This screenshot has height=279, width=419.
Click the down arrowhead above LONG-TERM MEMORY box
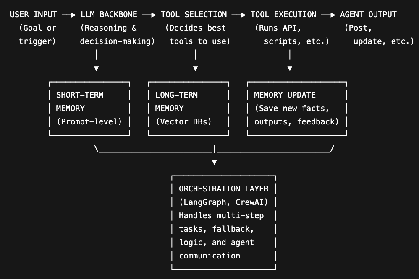tap(195, 68)
